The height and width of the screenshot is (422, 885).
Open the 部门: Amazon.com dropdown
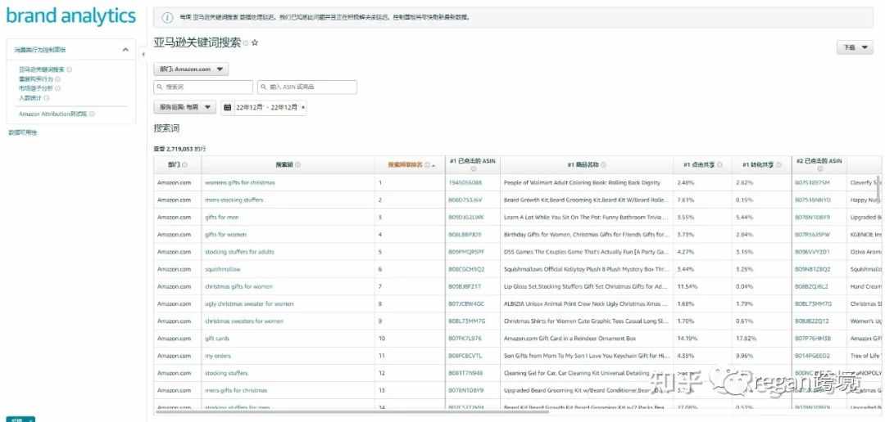pyautogui.click(x=191, y=70)
